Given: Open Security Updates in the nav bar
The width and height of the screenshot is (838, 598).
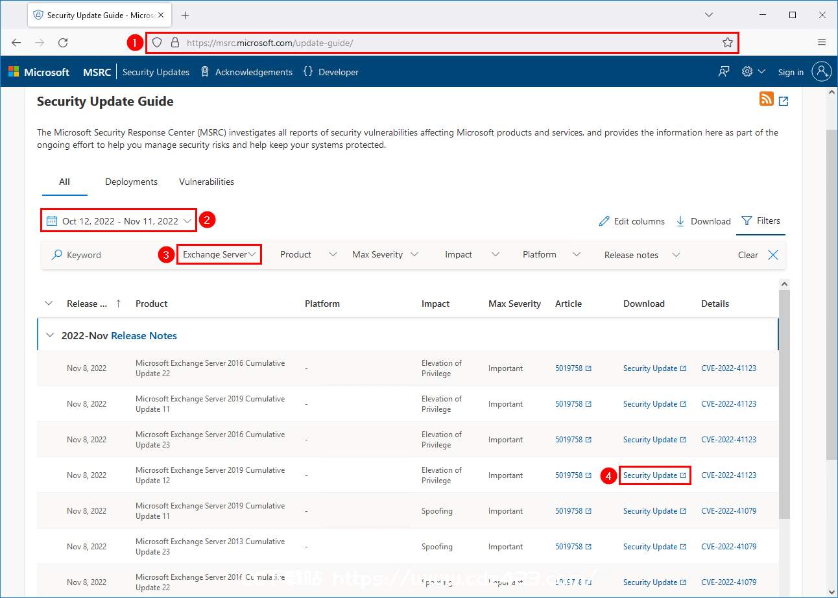Looking at the screenshot, I should point(156,72).
